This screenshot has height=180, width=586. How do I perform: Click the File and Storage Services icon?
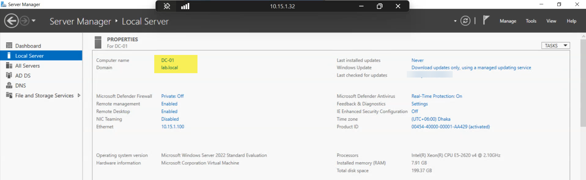point(9,95)
